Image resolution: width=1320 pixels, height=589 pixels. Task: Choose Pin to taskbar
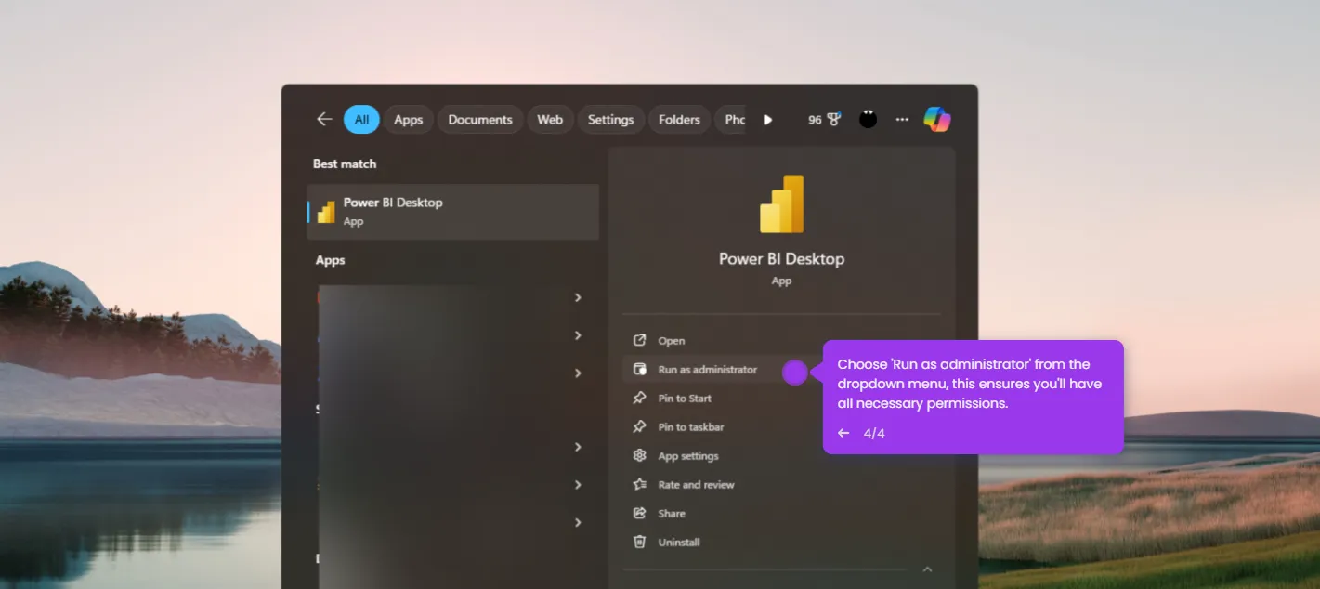tap(781, 427)
